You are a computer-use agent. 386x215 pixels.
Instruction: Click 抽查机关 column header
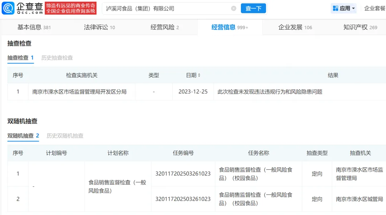[x=360, y=153]
